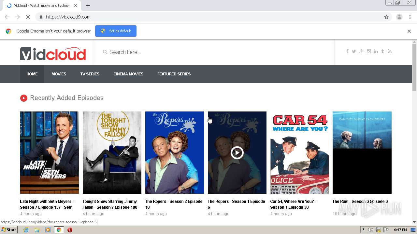The height and width of the screenshot is (234, 417).
Task: Click the Google Plus social icon
Action: pos(361,51)
